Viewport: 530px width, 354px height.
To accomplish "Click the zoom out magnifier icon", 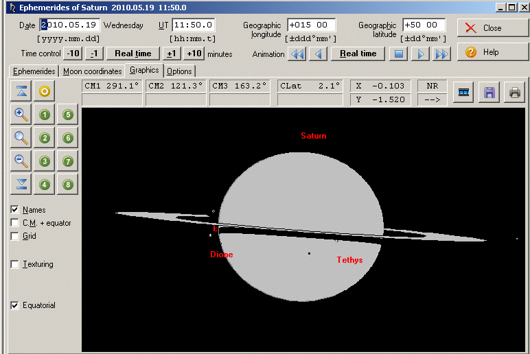I will [22, 161].
